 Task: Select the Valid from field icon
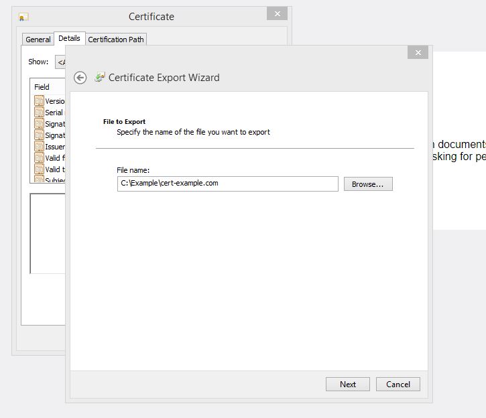pos(40,158)
